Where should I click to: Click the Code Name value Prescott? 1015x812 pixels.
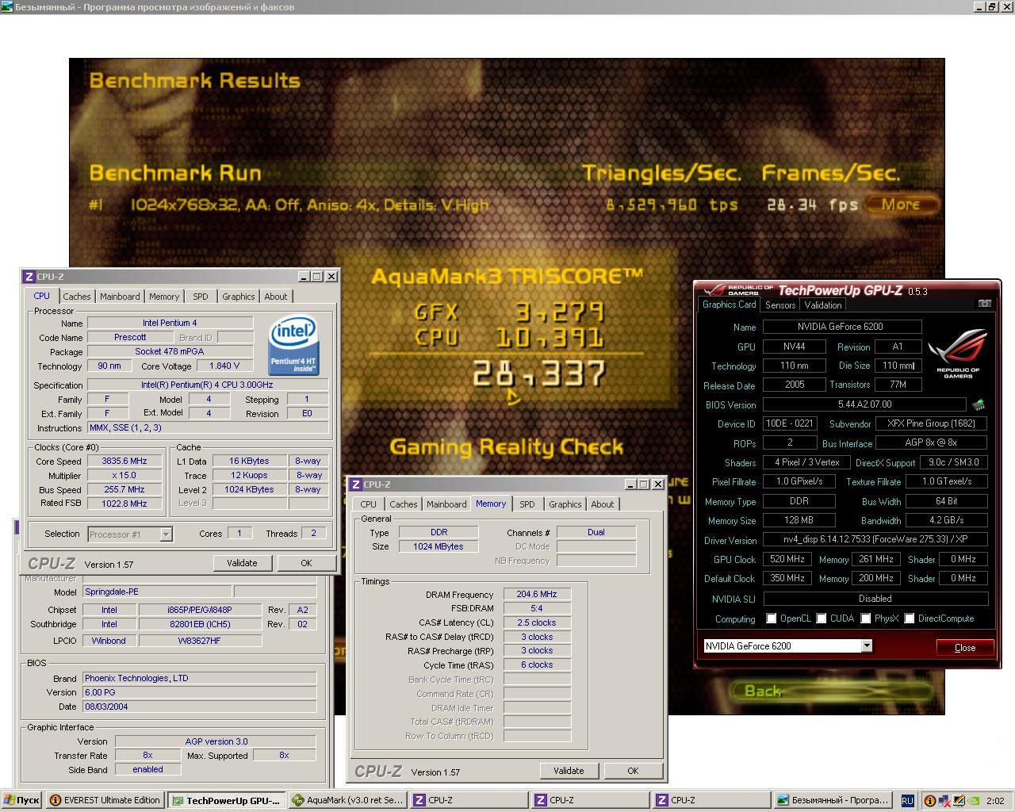pyautogui.click(x=130, y=338)
